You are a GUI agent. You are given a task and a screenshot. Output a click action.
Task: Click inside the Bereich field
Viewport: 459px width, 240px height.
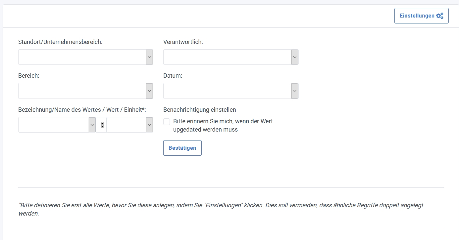[82, 91]
